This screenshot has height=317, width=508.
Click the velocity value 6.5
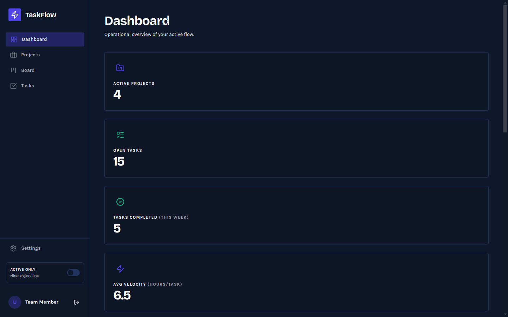pyautogui.click(x=122, y=295)
